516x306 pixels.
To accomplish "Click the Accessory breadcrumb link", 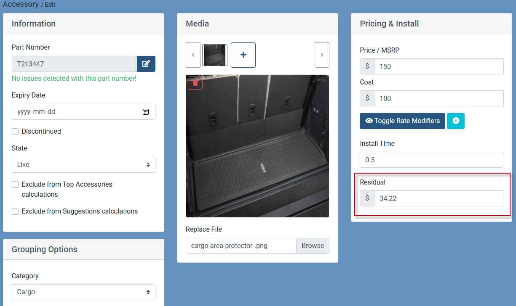I will point(21,4).
